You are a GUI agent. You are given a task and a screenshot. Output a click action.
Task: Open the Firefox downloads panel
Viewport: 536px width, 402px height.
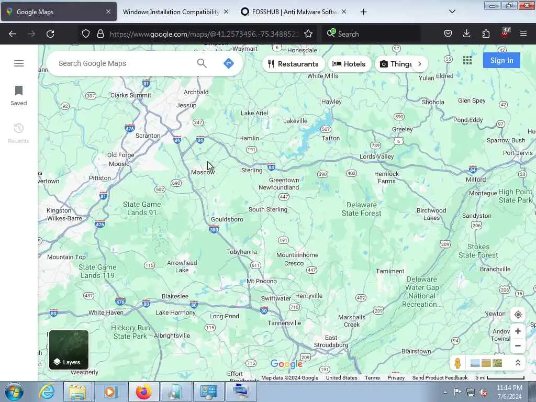[466, 34]
